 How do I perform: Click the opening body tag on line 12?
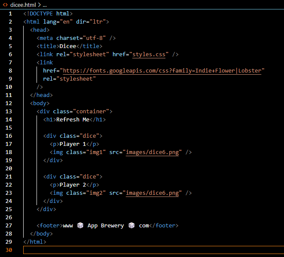40,103
